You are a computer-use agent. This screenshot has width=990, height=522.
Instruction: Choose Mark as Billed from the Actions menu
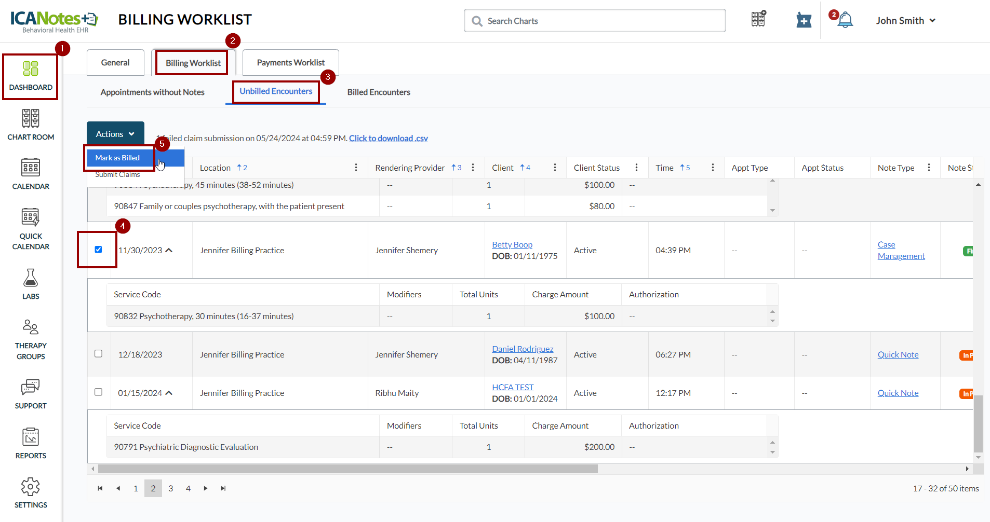pyautogui.click(x=118, y=158)
